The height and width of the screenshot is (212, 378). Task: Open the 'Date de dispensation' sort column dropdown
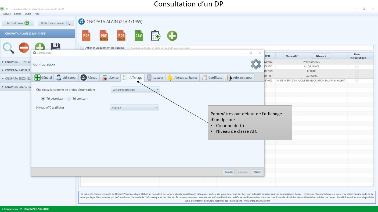pos(135,89)
